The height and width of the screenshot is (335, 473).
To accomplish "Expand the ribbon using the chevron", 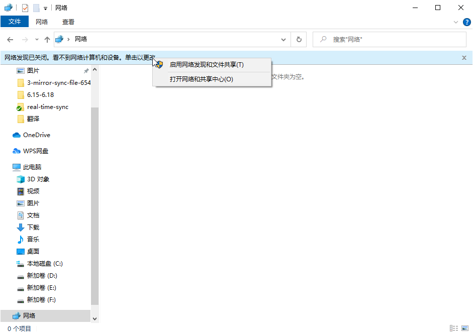I will tap(456, 22).
